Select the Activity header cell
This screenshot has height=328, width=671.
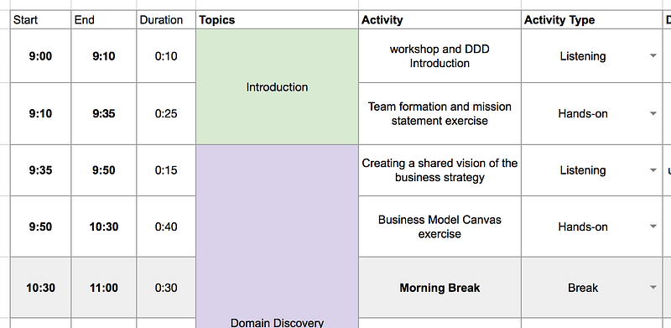coord(440,20)
